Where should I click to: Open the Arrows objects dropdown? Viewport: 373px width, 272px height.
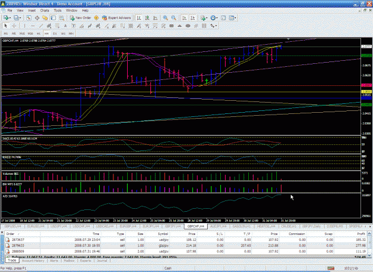click(214, 26)
